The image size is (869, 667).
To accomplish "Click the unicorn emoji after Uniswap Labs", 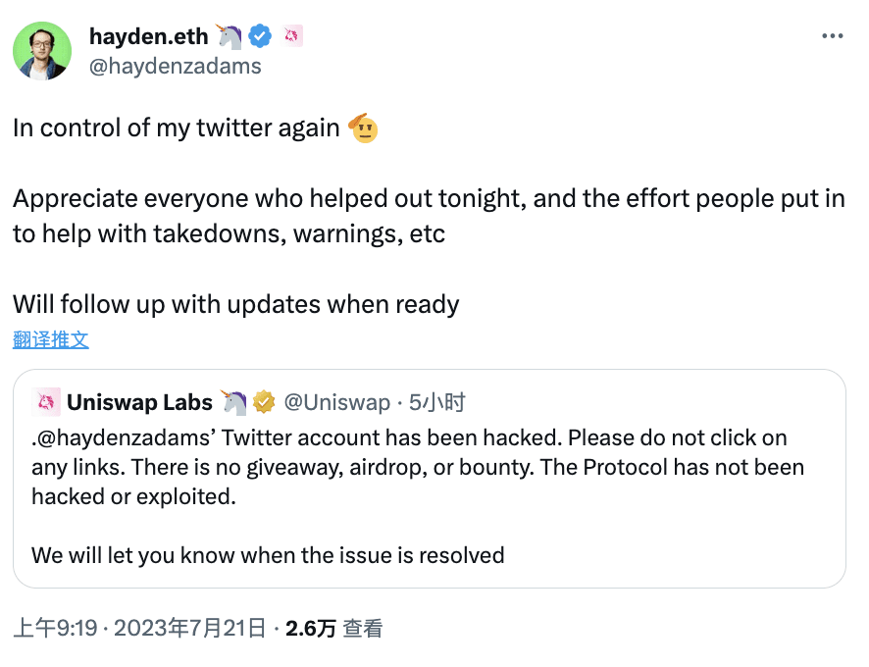I will click(233, 400).
